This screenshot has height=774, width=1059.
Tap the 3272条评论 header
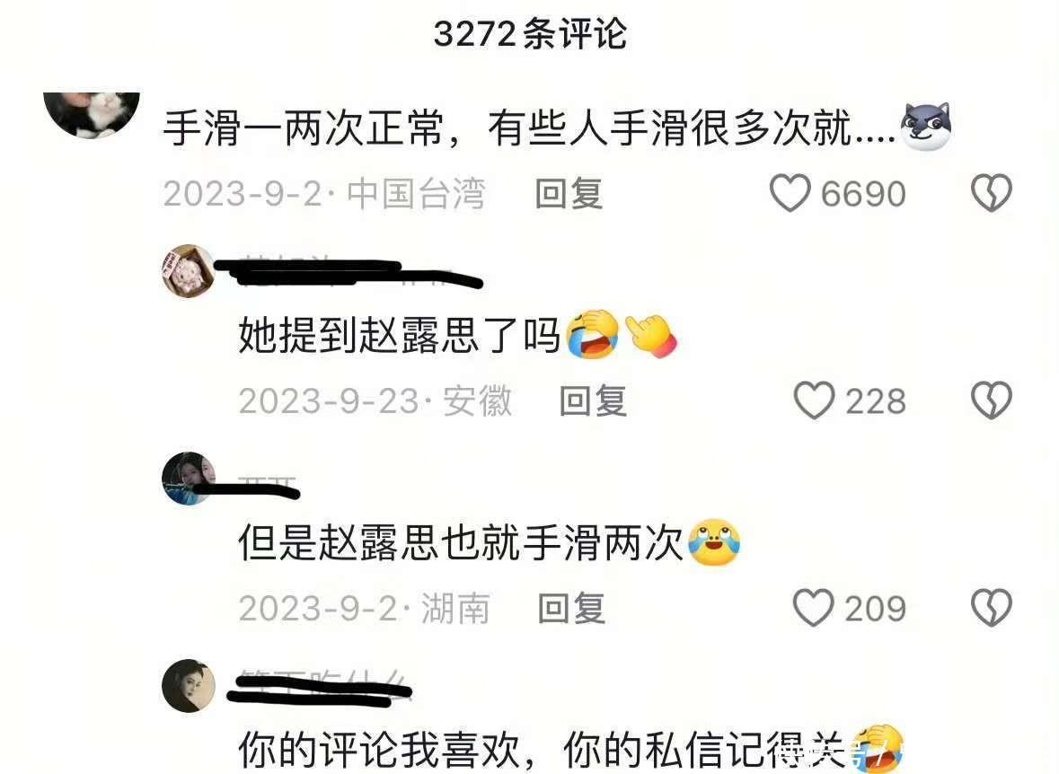tap(530, 33)
